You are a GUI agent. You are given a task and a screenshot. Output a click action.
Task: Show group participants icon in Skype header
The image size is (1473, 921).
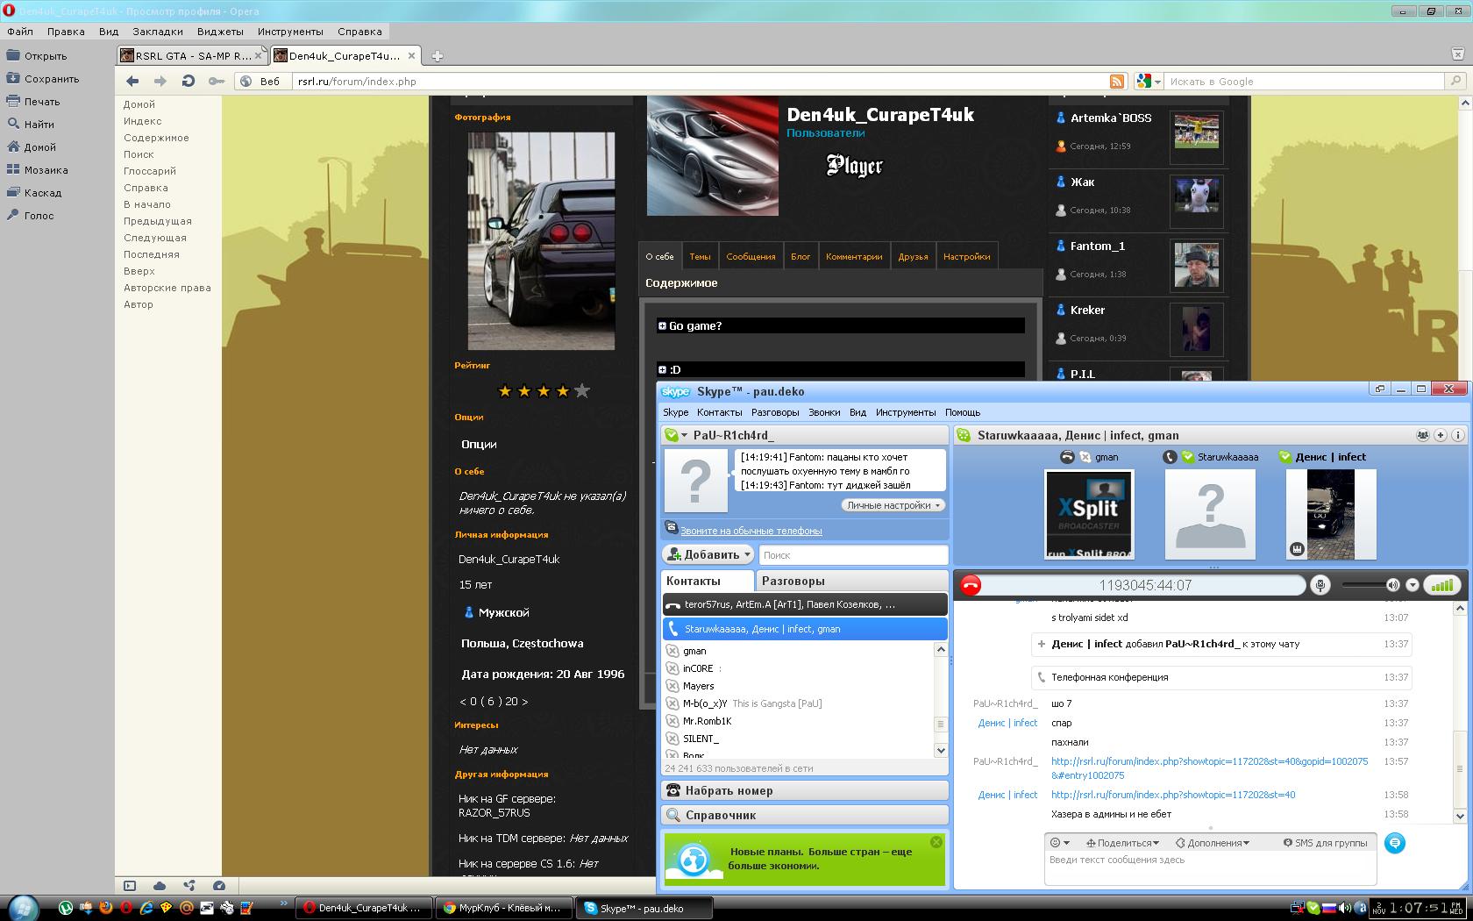[x=1422, y=435]
